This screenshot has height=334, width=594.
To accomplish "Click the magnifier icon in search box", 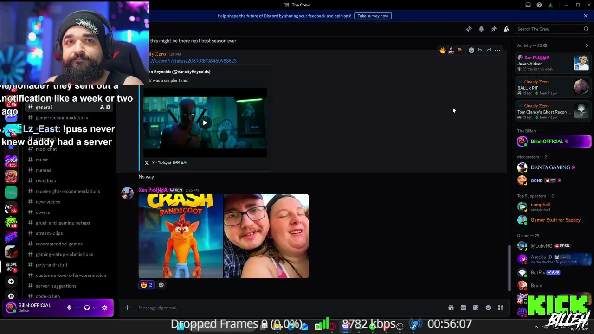I will click(586, 29).
